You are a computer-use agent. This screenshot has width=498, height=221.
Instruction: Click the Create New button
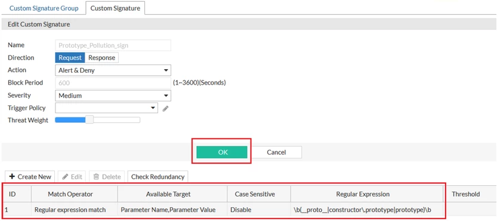pyautogui.click(x=30, y=176)
